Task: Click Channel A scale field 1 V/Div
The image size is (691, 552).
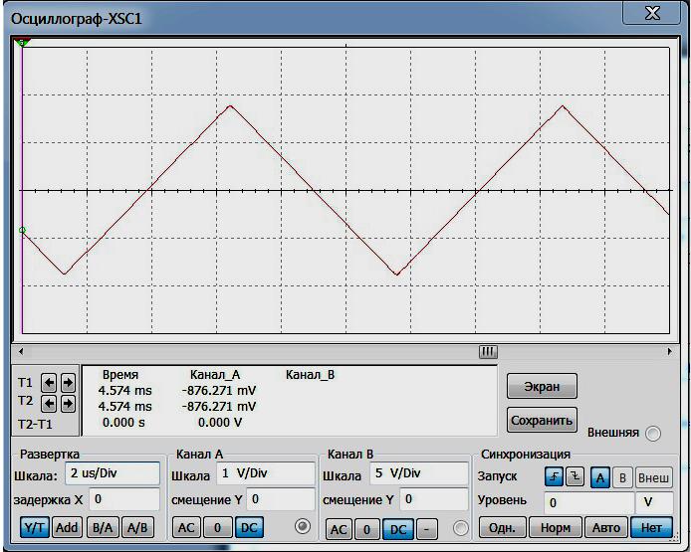Action: pyautogui.click(x=266, y=473)
